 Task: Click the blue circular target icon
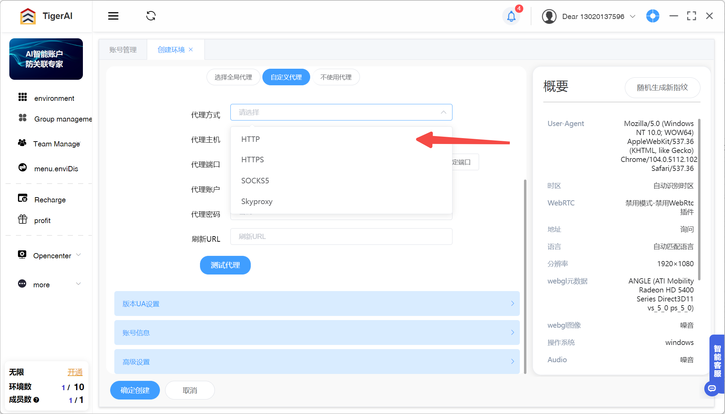652,16
